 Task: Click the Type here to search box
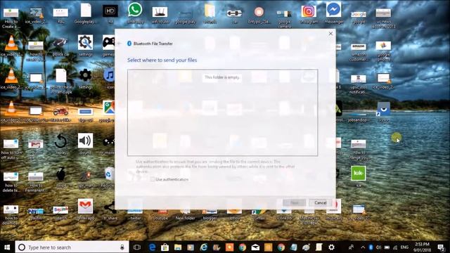pos(72,247)
